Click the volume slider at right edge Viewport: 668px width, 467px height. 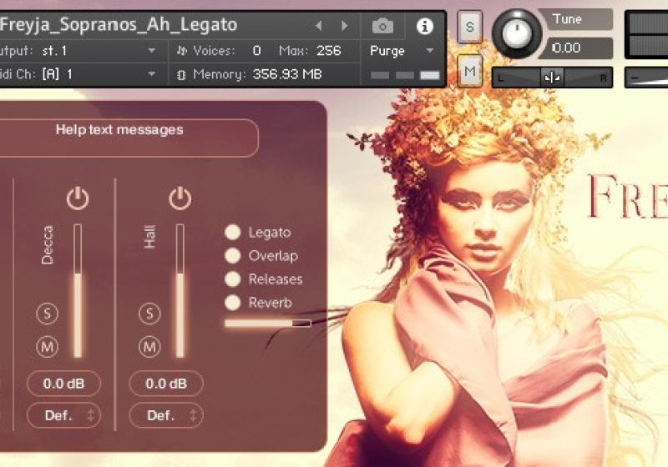point(646,78)
